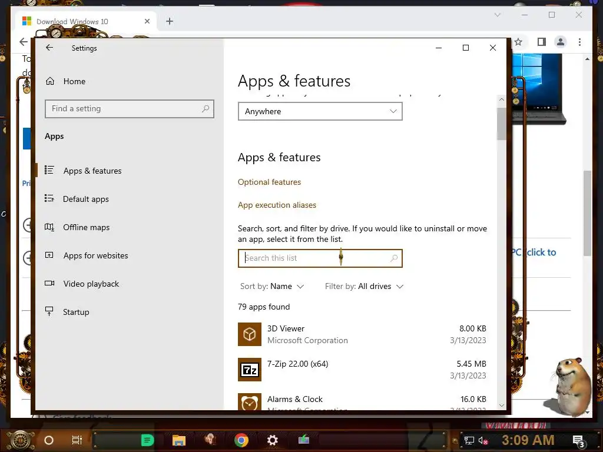Open App execution aliases link
The image size is (603, 452).
(x=277, y=205)
